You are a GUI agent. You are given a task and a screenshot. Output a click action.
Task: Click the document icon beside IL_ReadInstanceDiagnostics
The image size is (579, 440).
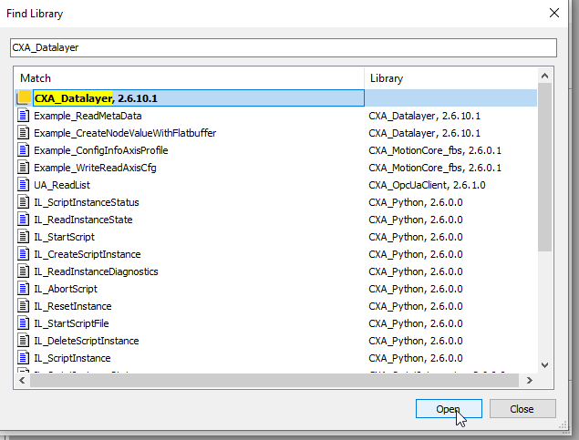pos(24,271)
